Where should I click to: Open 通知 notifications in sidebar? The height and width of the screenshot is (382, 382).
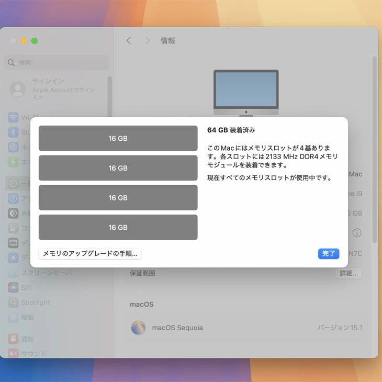tap(21, 339)
